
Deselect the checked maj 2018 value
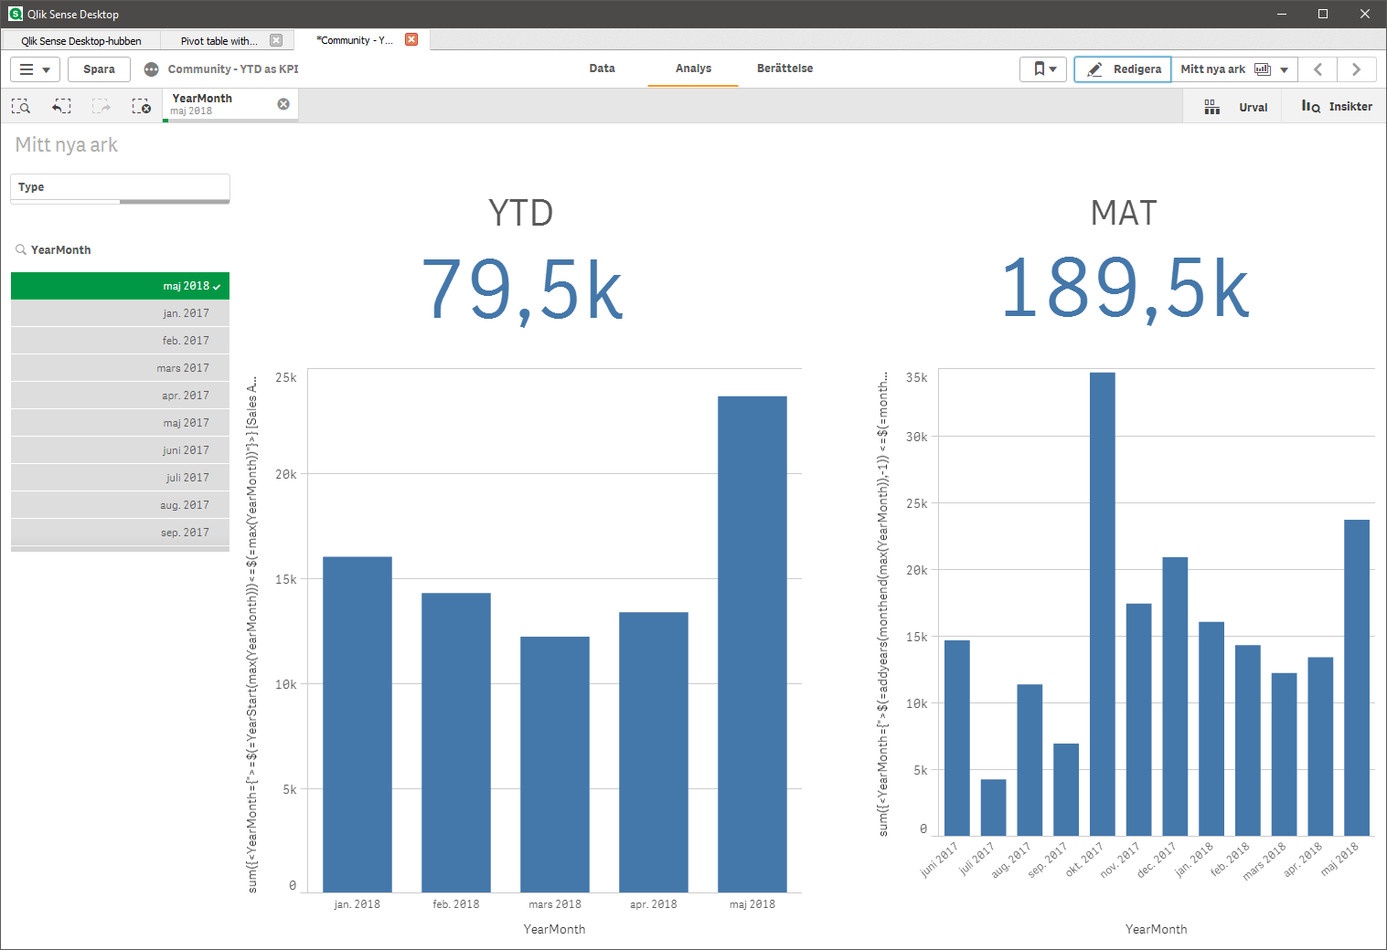pos(120,285)
